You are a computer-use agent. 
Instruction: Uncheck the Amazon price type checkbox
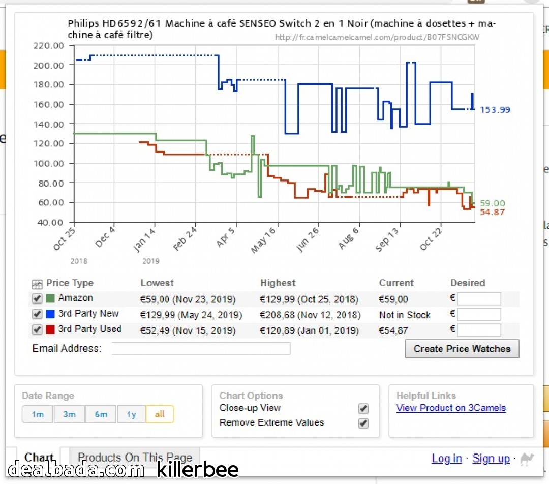coord(37,298)
